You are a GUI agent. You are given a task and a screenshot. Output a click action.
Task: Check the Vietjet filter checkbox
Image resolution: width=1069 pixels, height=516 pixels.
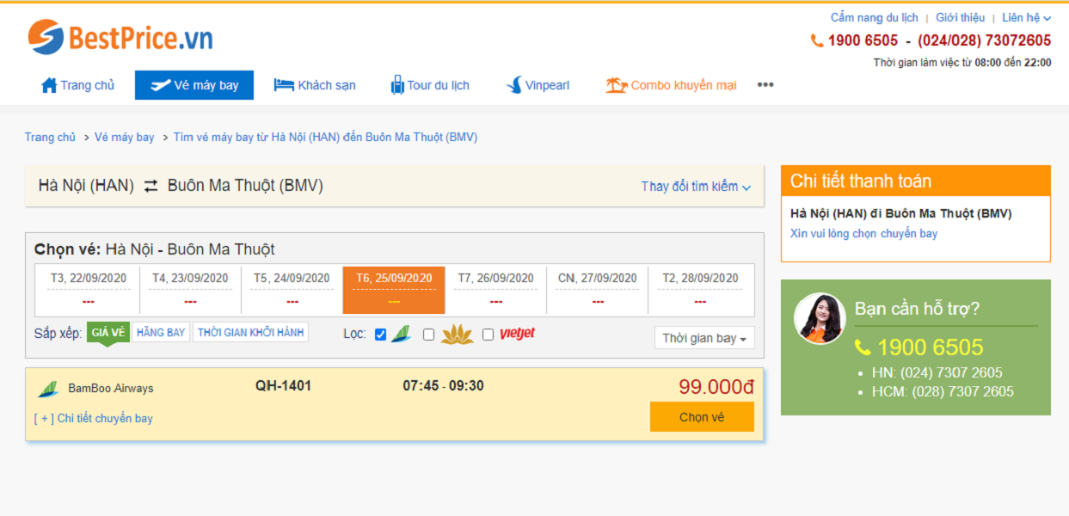point(488,335)
